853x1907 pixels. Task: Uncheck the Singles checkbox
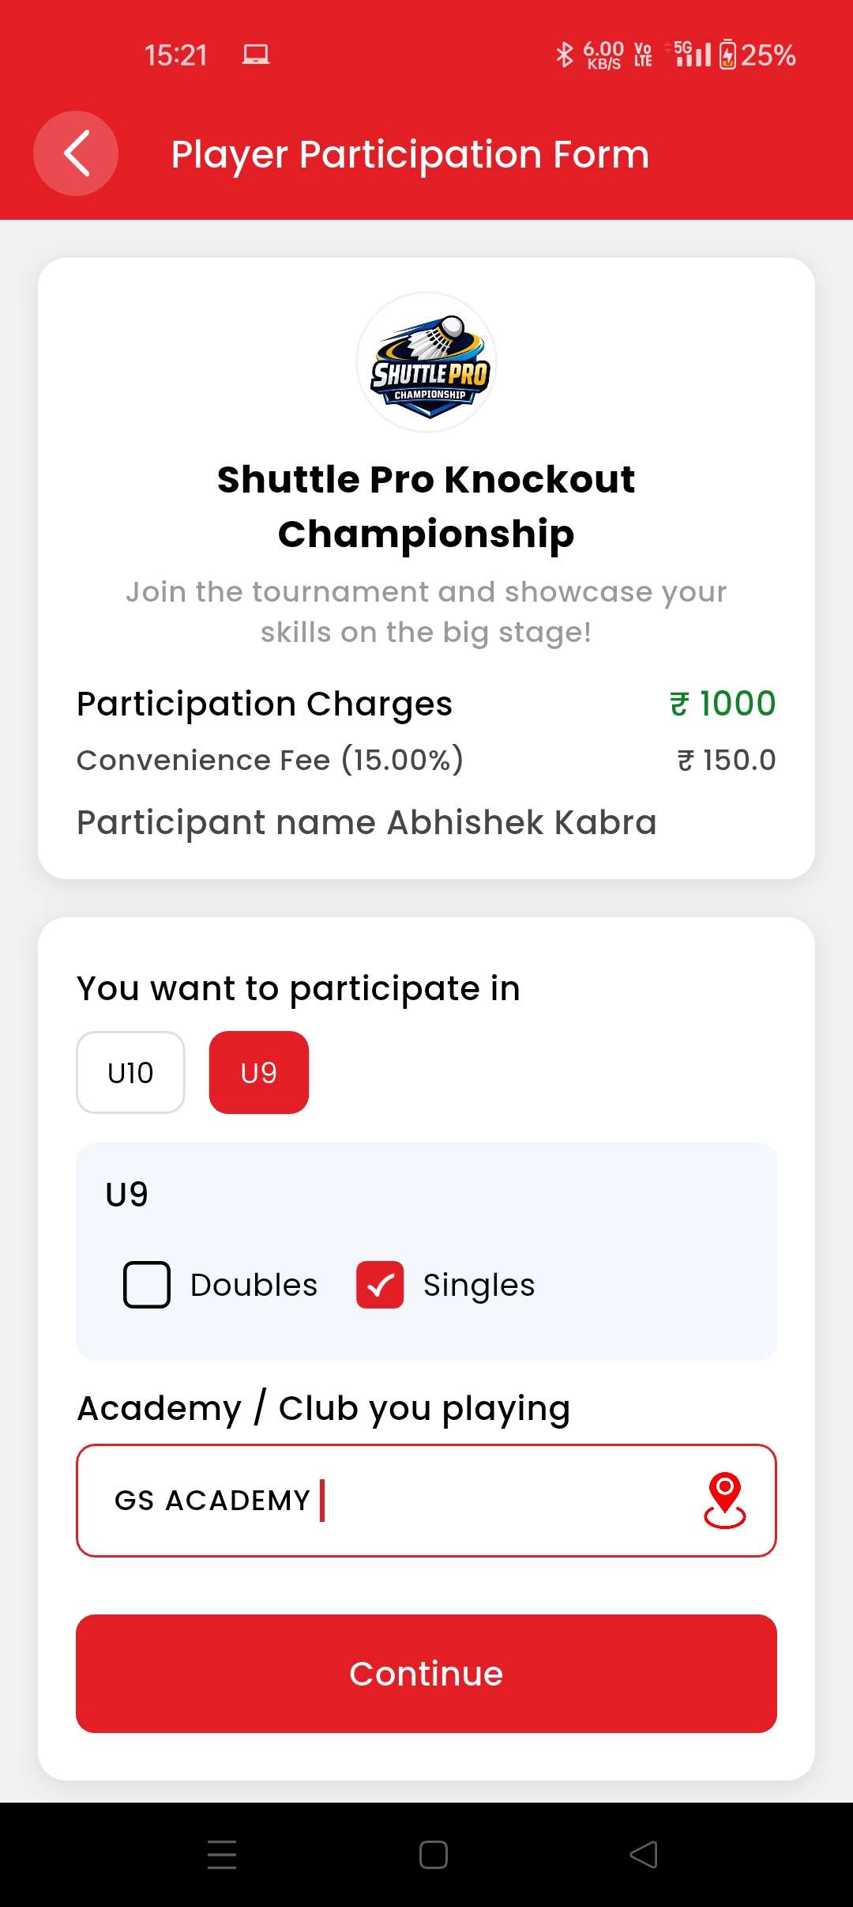[x=380, y=1285]
